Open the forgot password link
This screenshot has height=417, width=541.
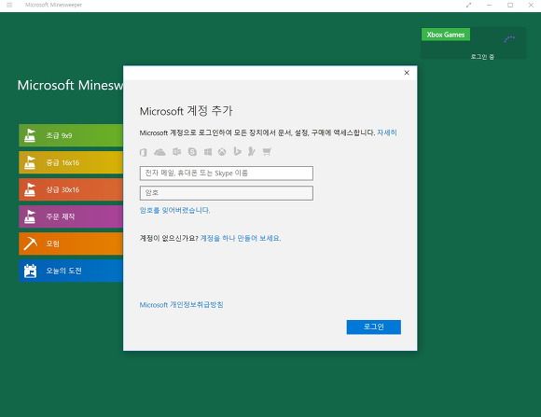click(x=174, y=210)
